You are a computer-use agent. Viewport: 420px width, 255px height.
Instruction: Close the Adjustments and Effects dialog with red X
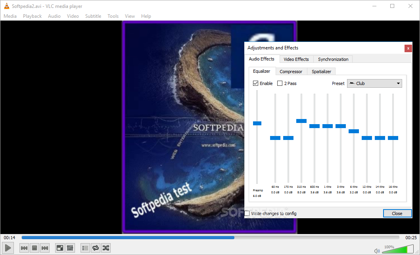click(x=408, y=48)
